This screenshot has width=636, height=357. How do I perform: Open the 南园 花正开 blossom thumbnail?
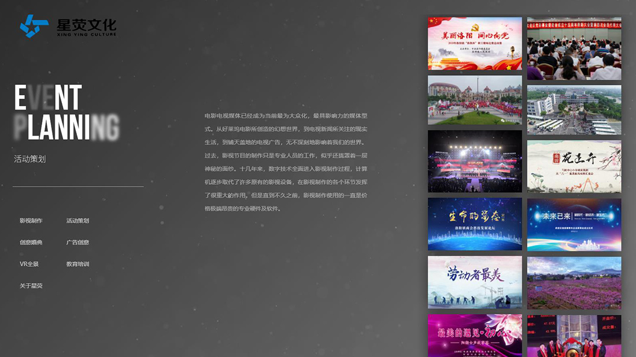(574, 164)
